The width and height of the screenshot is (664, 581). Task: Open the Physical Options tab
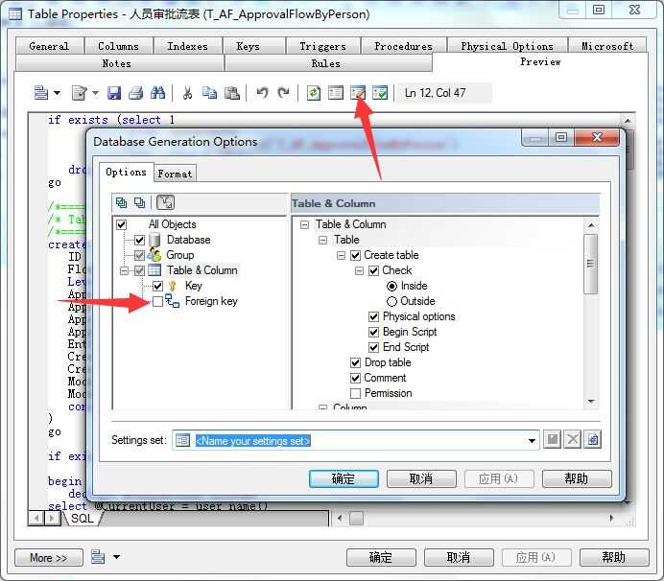click(507, 46)
